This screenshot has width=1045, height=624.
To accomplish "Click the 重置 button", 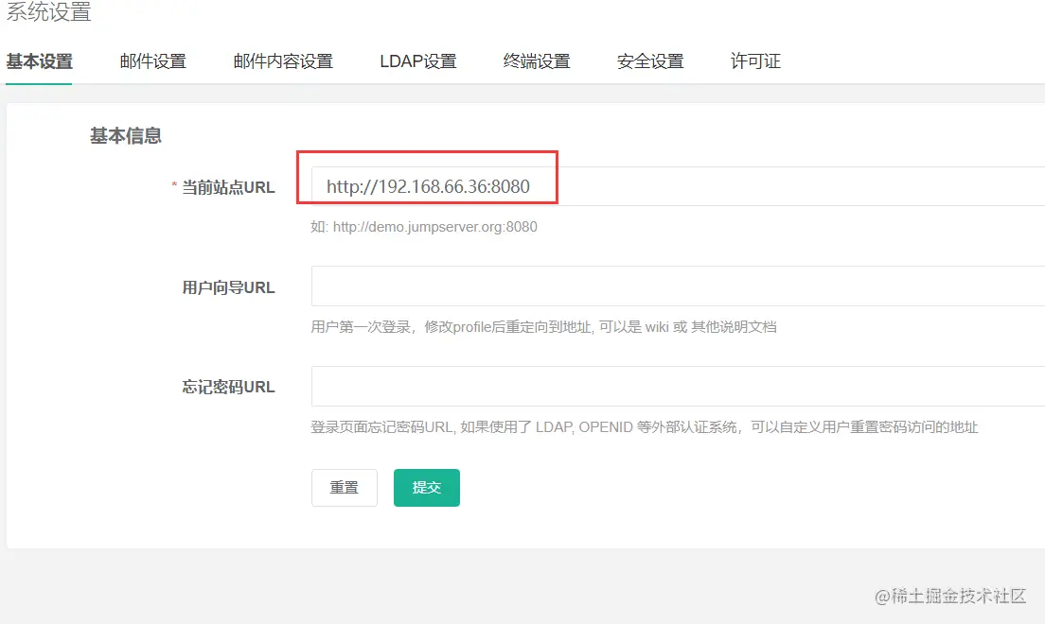I will (x=344, y=488).
